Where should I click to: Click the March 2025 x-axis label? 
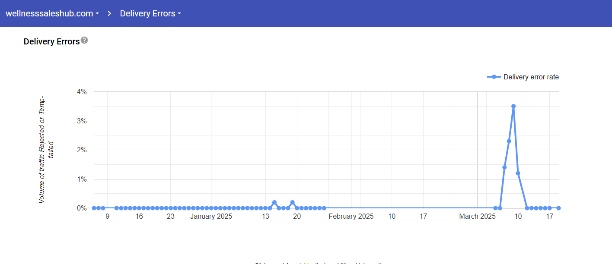pyautogui.click(x=477, y=217)
